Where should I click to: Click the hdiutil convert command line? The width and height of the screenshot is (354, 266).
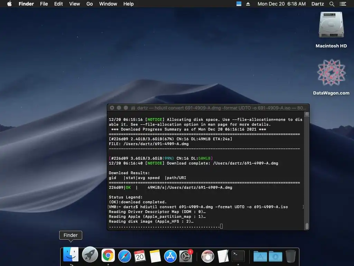pyautogui.click(x=198, y=207)
